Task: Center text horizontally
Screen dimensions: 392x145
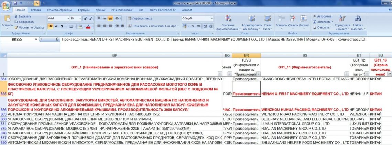Action: [105, 26]
